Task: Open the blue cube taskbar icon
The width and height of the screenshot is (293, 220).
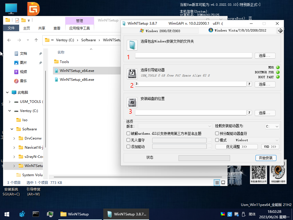Action: click(22, 214)
